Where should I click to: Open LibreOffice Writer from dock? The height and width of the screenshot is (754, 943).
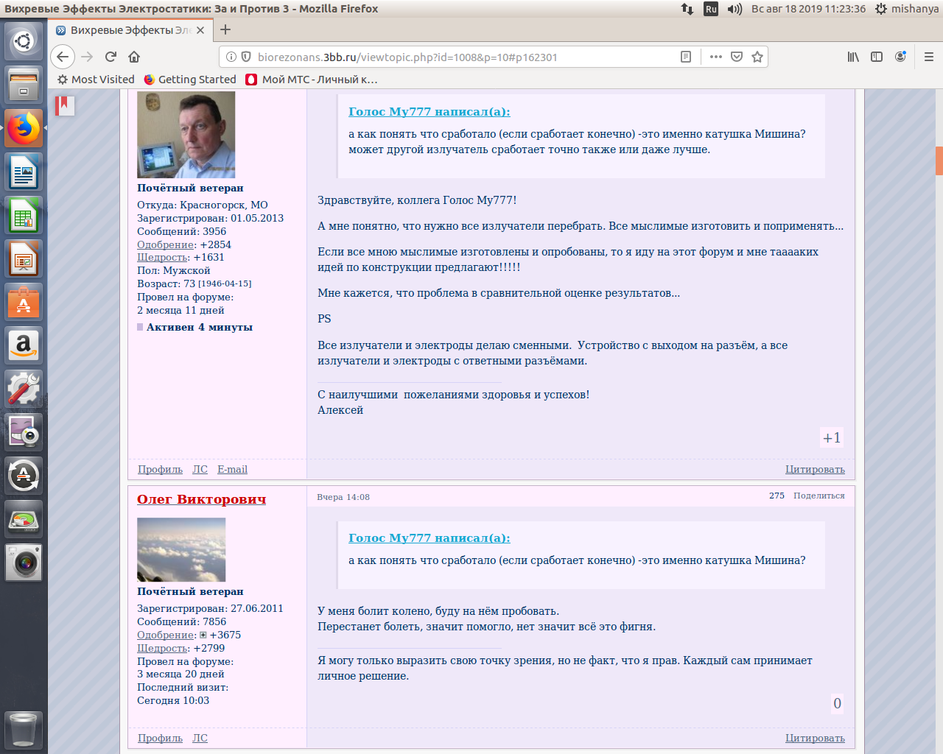pos(24,172)
